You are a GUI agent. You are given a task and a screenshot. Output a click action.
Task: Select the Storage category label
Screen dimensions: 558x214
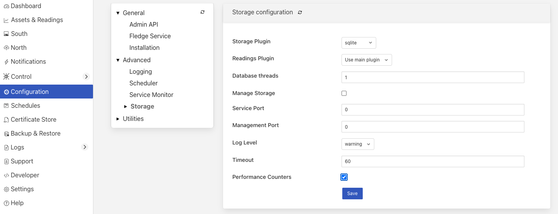(142, 107)
